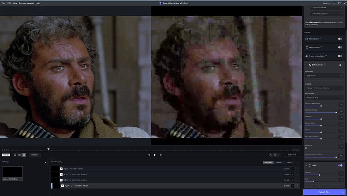
Task: Toggle the Frame Interpolation filter switch
Action: pyautogui.click(x=340, y=56)
